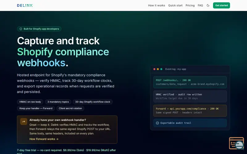
Task: Open the Pricing nav link
Action: [x=190, y=5]
